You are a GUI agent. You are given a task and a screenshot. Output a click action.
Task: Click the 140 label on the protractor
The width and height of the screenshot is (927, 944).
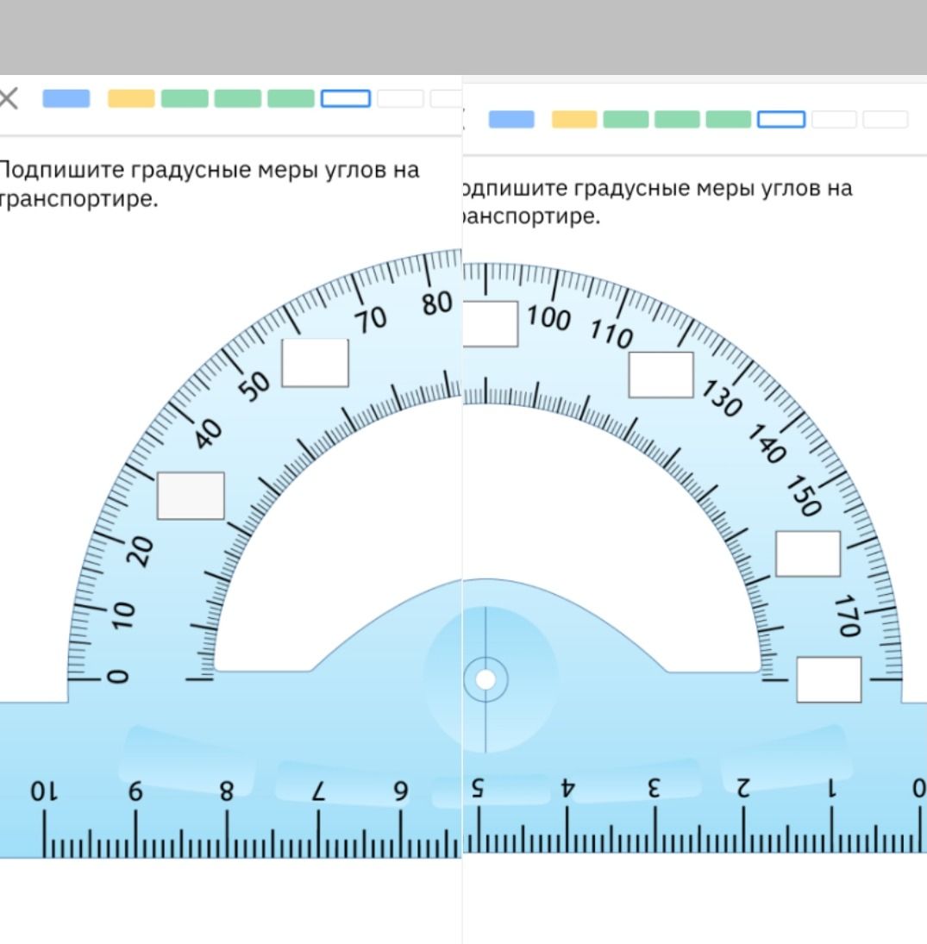(x=767, y=443)
